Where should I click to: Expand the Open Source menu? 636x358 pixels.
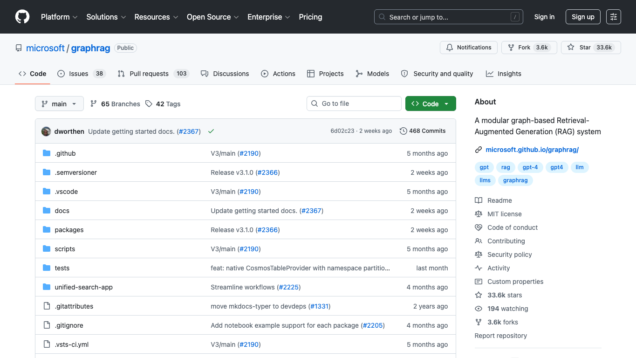click(x=212, y=17)
